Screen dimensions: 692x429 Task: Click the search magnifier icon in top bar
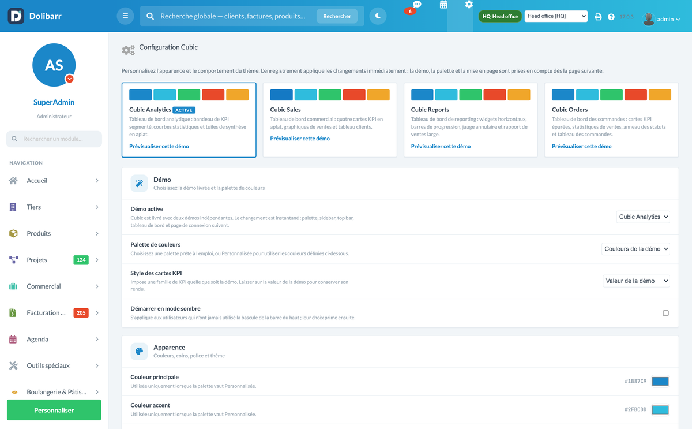pyautogui.click(x=150, y=16)
